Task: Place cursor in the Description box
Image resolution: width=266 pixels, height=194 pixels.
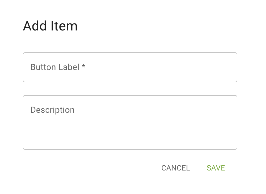Action: tap(130, 122)
